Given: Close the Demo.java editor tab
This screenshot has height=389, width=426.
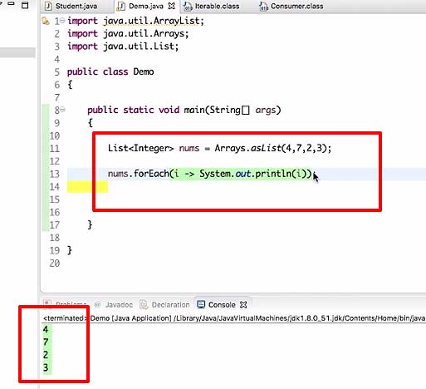Looking at the screenshot, I should [172, 6].
